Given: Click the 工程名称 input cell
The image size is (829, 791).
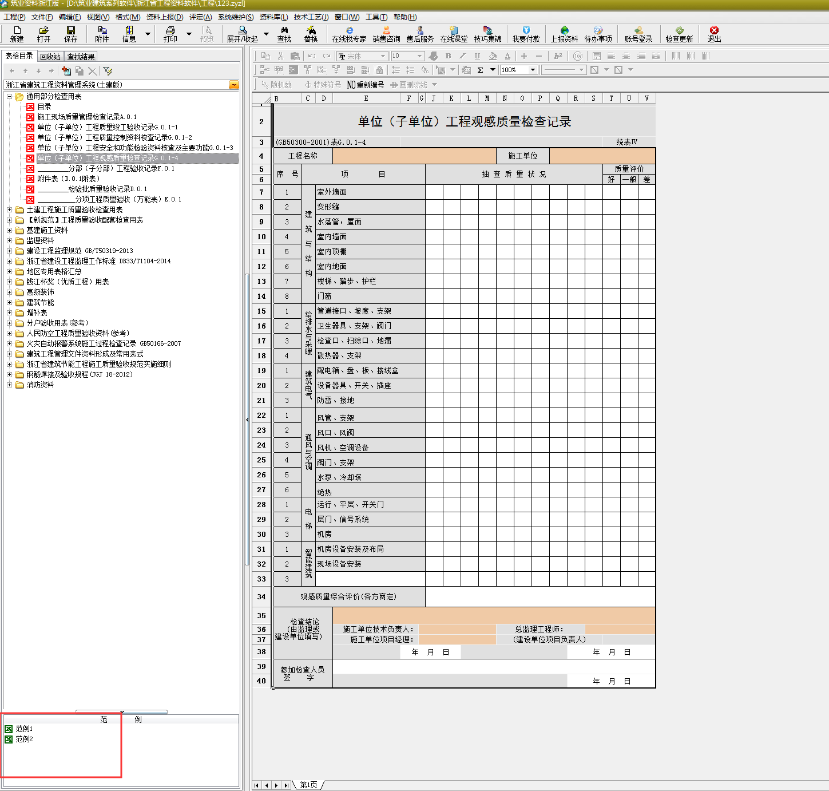Looking at the screenshot, I should [414, 156].
